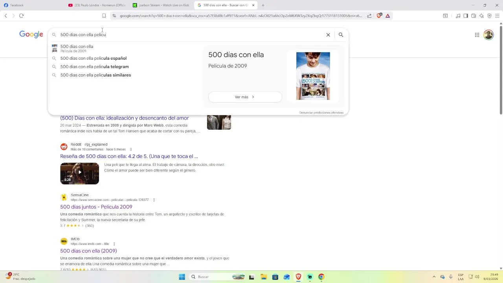Open more options for Reddit result
503x283 pixels.
[x=131, y=149]
